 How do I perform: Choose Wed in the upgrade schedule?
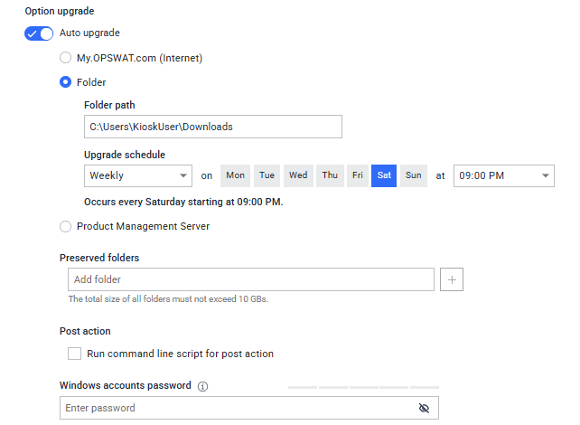point(298,175)
